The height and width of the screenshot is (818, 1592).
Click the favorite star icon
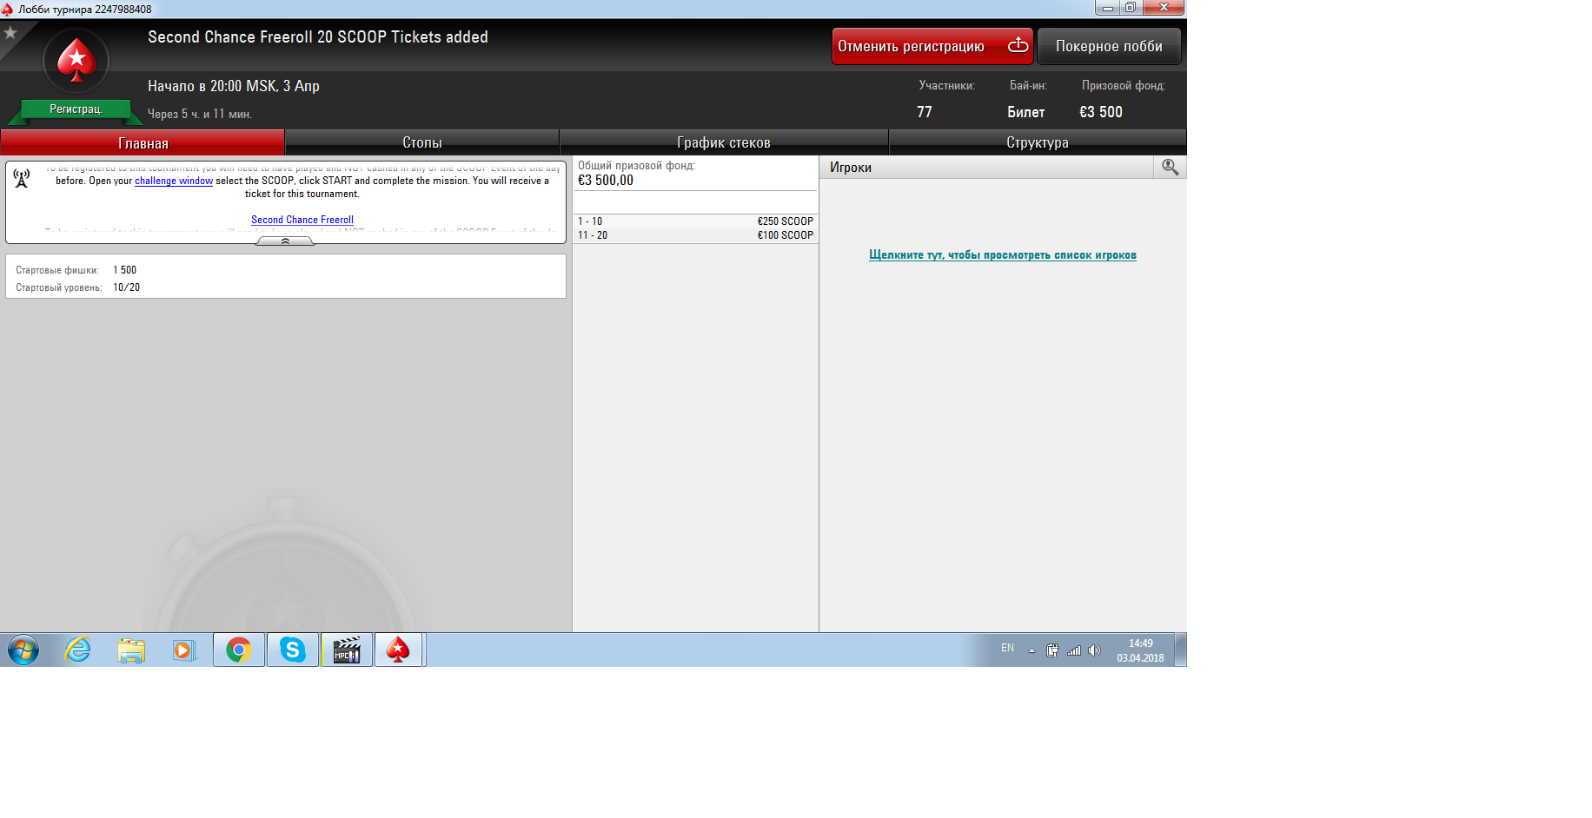coord(10,33)
